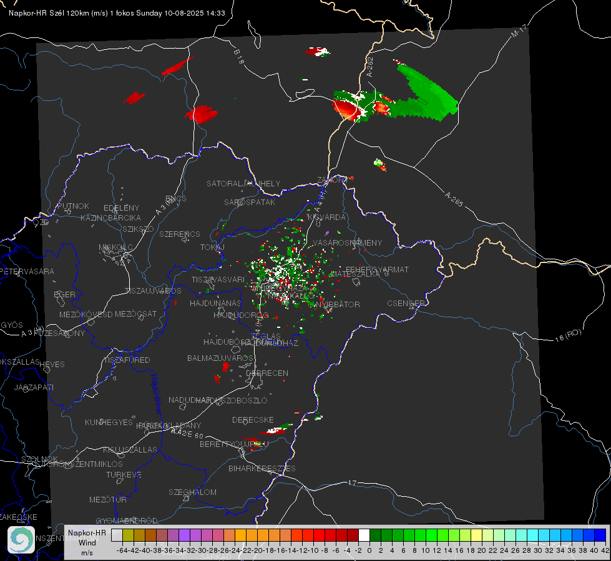Screen dimensions: 611x561
Task: Click the TISZAÚJVÁROS town label
Action: tap(153, 291)
